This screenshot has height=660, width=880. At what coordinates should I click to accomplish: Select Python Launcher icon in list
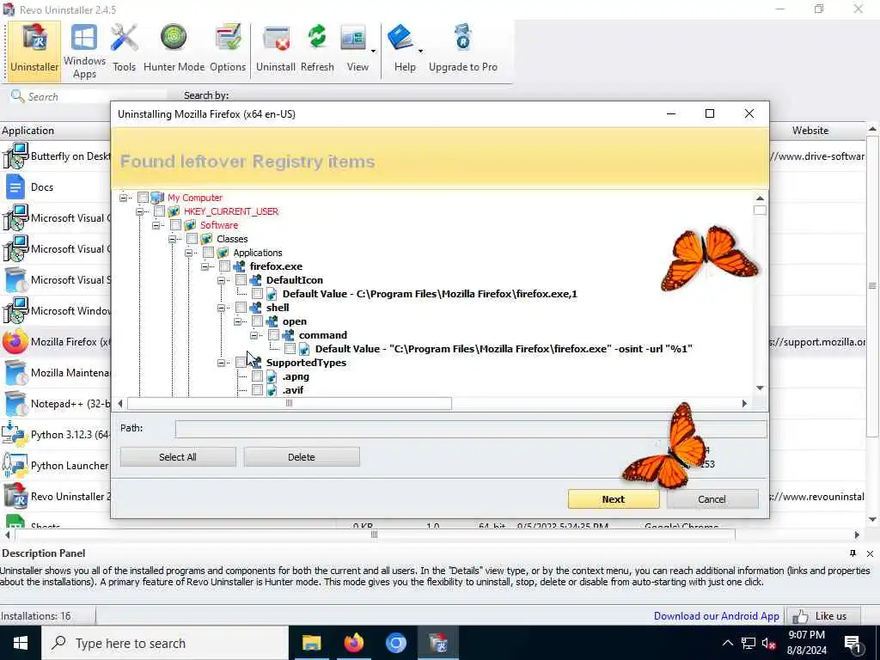pyautogui.click(x=14, y=465)
